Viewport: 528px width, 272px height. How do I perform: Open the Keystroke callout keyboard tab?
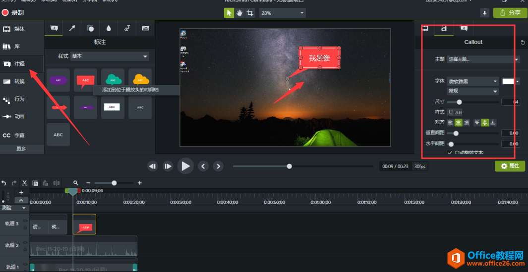pos(145,28)
